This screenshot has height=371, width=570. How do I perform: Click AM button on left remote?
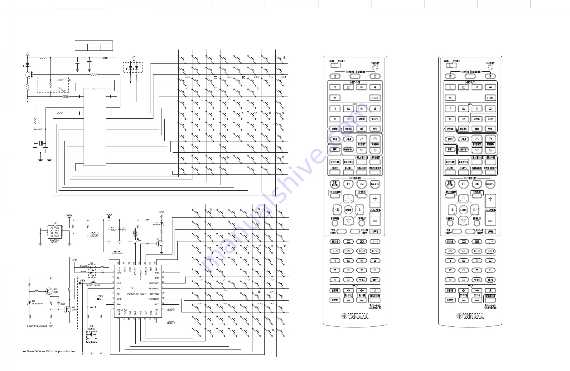pos(348,139)
